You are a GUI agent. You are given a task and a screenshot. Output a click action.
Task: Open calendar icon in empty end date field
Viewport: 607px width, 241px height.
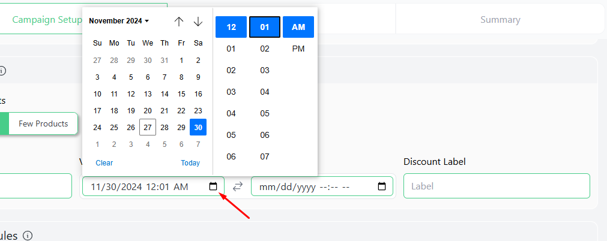click(x=382, y=186)
